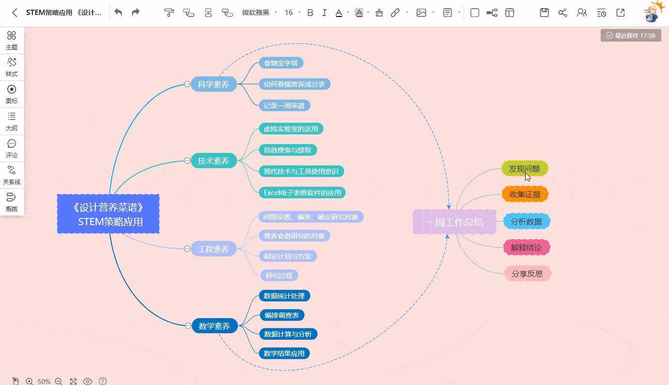This screenshot has height=385, width=669.
Task: Open the note dropdown arrow
Action: point(459,13)
